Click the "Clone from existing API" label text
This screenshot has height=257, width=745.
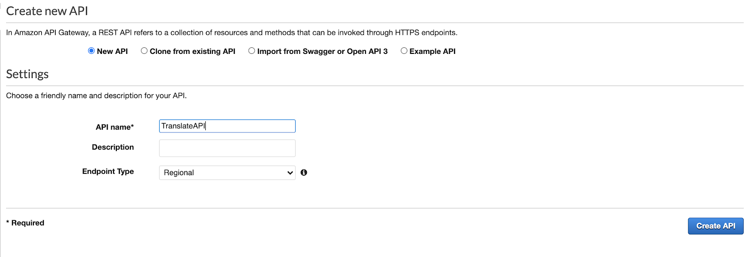[x=192, y=51]
